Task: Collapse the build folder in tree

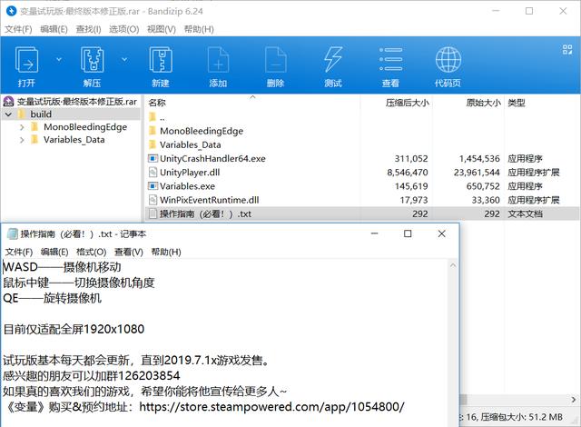Action: point(8,114)
